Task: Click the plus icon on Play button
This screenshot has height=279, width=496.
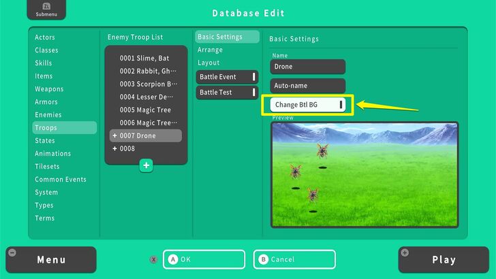Action: pyautogui.click(x=405, y=252)
